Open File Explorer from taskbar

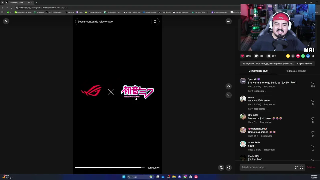(x=174, y=177)
